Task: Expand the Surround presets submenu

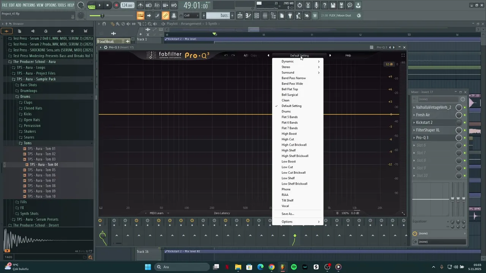Action: coord(298,72)
